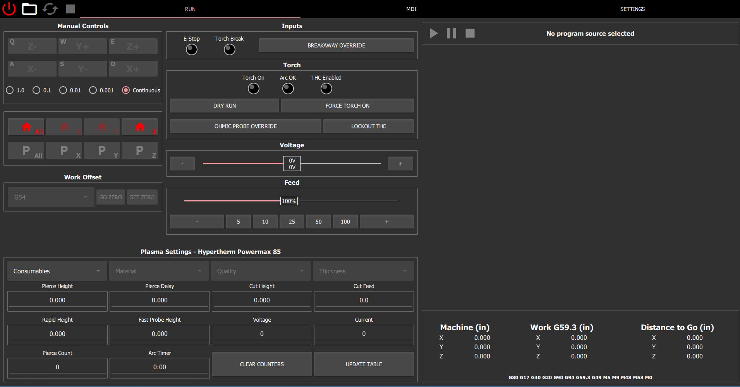Stop program with the square icon beside pause

pyautogui.click(x=470, y=33)
